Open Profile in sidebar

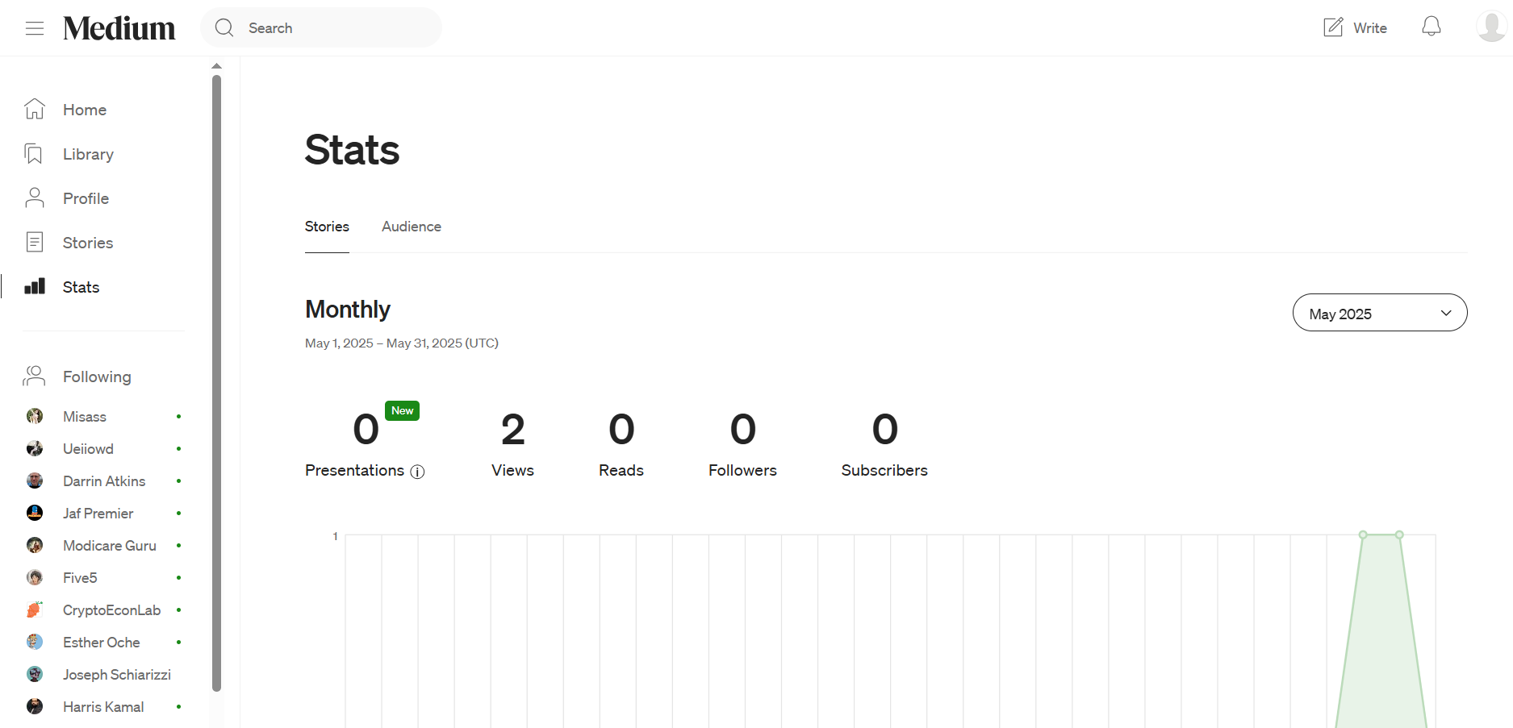(86, 198)
